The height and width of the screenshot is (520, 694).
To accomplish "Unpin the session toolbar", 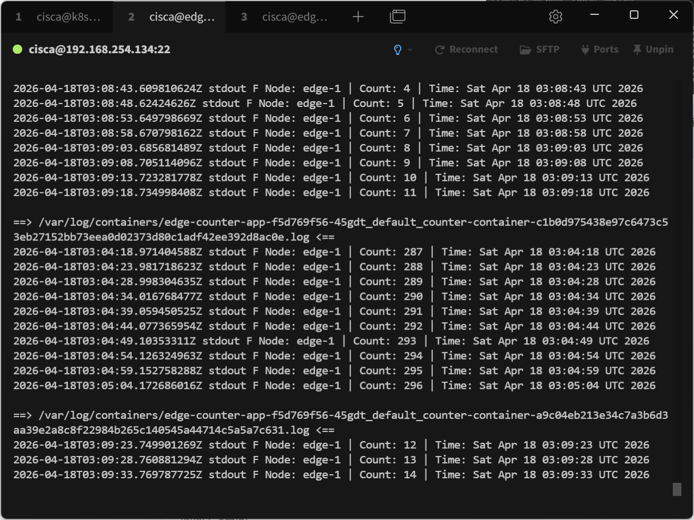I will click(653, 50).
